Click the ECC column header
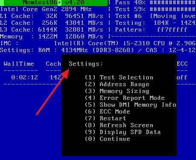This screenshot has height=160, width=196. [182, 64]
